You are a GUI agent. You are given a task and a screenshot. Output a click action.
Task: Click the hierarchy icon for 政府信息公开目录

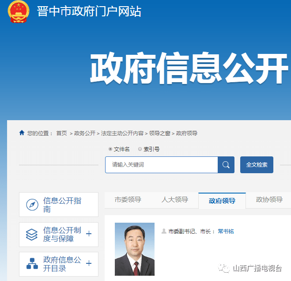tap(32, 263)
